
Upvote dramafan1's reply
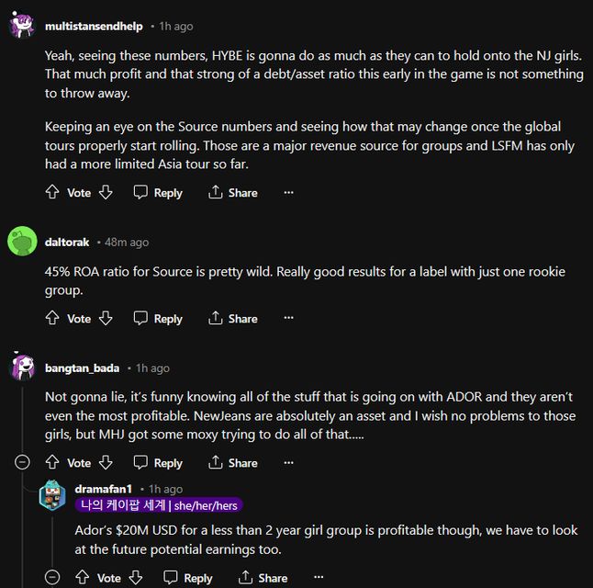83,578
